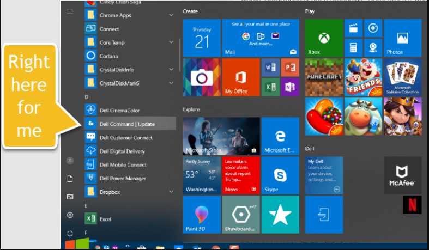Open the hamburger menu at top of Start
The width and height of the screenshot is (429, 250).
tap(70, 11)
